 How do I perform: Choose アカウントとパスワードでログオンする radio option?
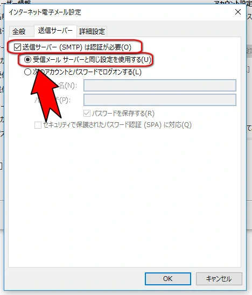tap(27, 72)
